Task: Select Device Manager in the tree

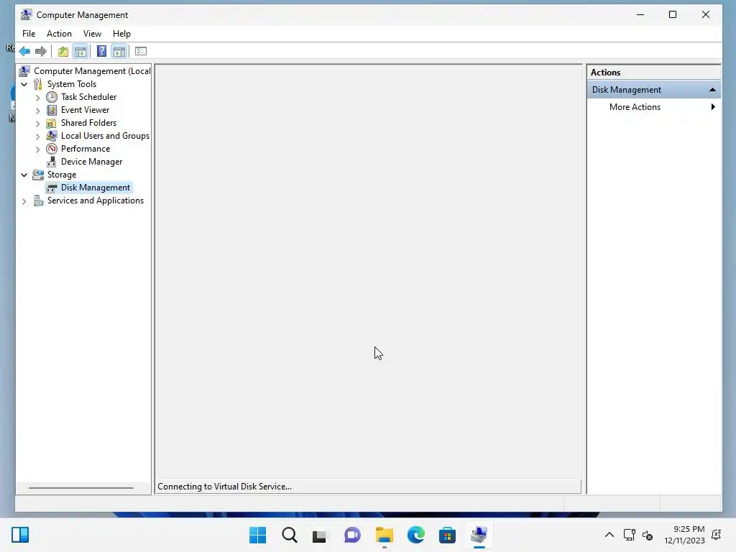Action: 91,162
